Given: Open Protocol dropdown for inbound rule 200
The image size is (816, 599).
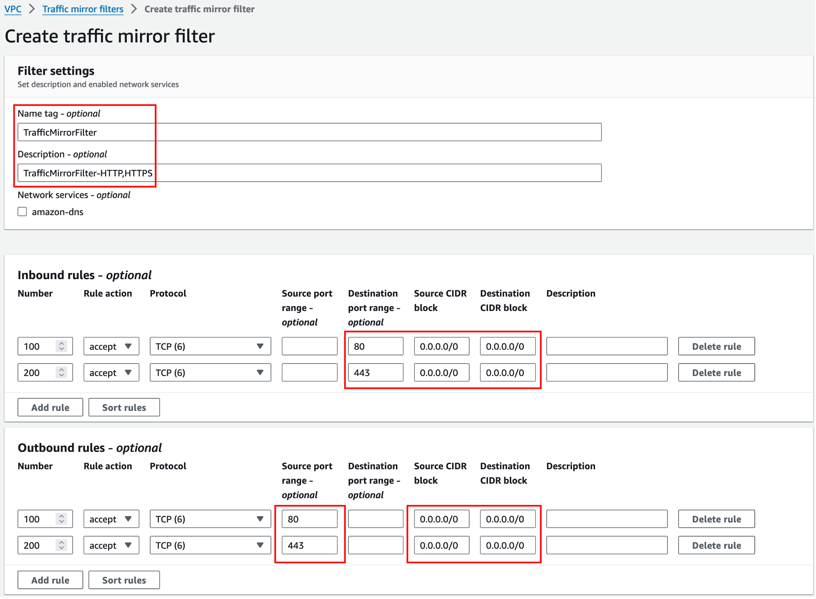Looking at the screenshot, I should 210,373.
